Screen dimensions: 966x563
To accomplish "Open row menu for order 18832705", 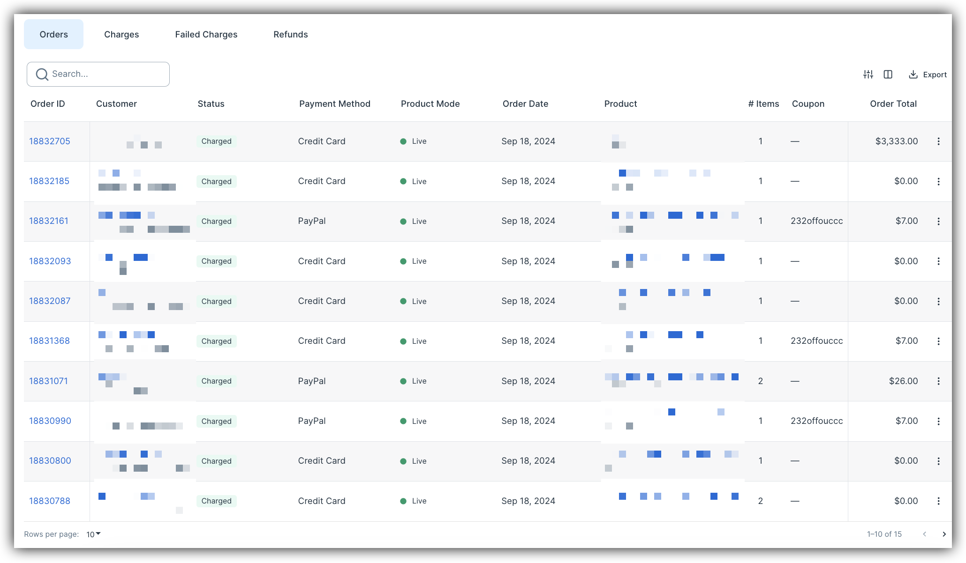I will (x=938, y=141).
